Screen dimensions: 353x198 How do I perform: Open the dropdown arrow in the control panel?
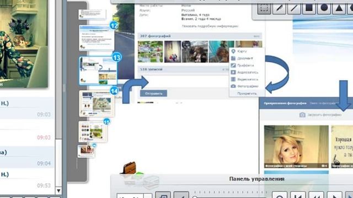click(x=148, y=196)
